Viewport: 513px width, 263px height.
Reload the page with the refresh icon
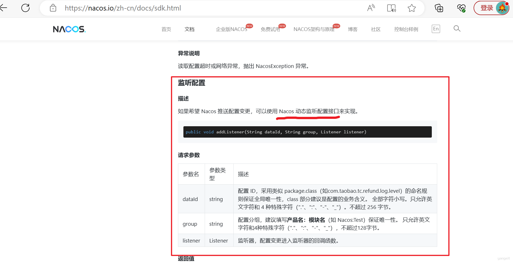coord(26,8)
